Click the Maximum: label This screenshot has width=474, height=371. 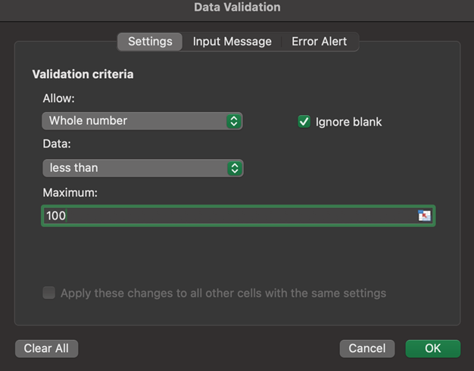[x=70, y=192]
